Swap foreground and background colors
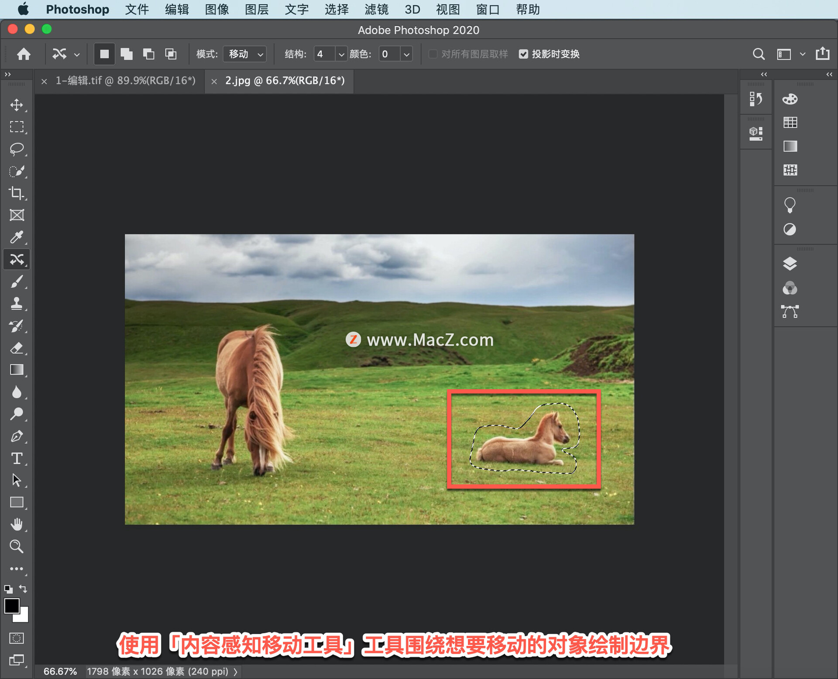The width and height of the screenshot is (838, 679). tap(24, 589)
